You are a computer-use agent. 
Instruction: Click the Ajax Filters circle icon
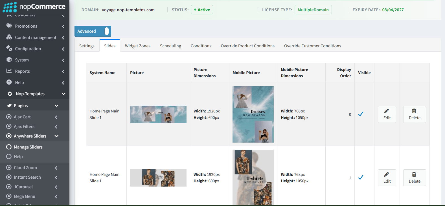point(9,126)
